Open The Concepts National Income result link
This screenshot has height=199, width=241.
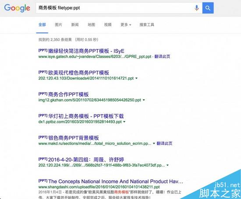point(116,182)
